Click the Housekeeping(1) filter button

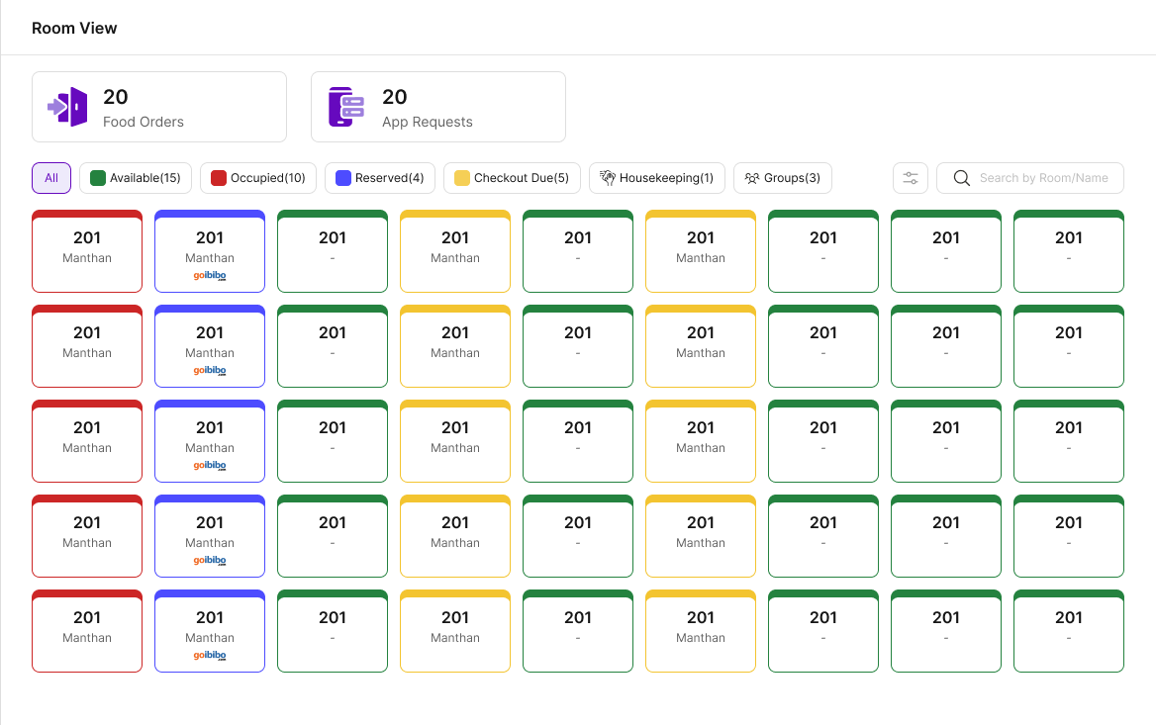coord(656,178)
